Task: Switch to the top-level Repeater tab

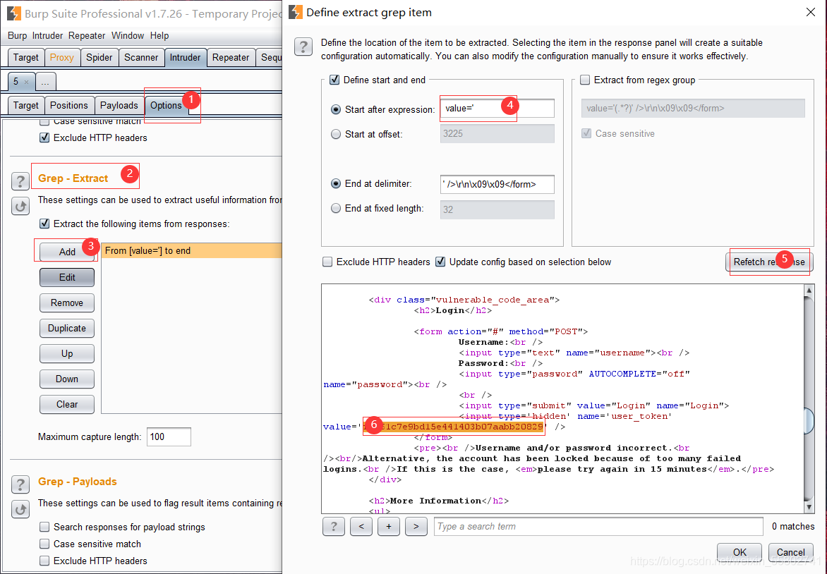Action: coord(231,57)
